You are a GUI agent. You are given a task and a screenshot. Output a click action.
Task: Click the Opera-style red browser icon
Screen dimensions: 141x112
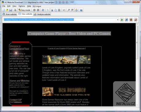pyautogui.click(x=136, y=20)
